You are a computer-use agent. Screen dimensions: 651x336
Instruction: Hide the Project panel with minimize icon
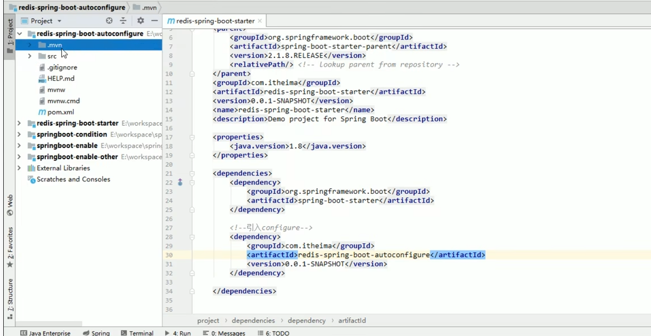point(154,21)
